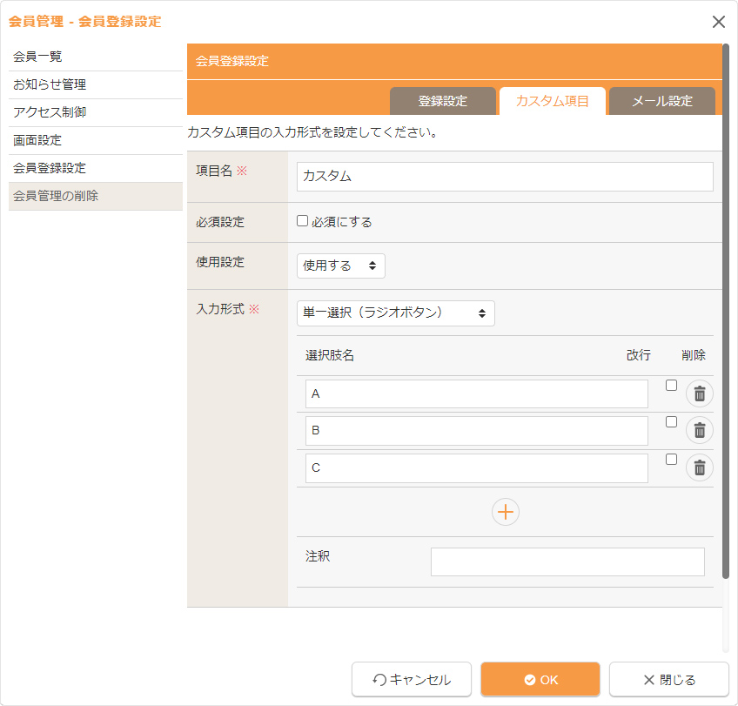Delete option A with its trash icon

[699, 393]
